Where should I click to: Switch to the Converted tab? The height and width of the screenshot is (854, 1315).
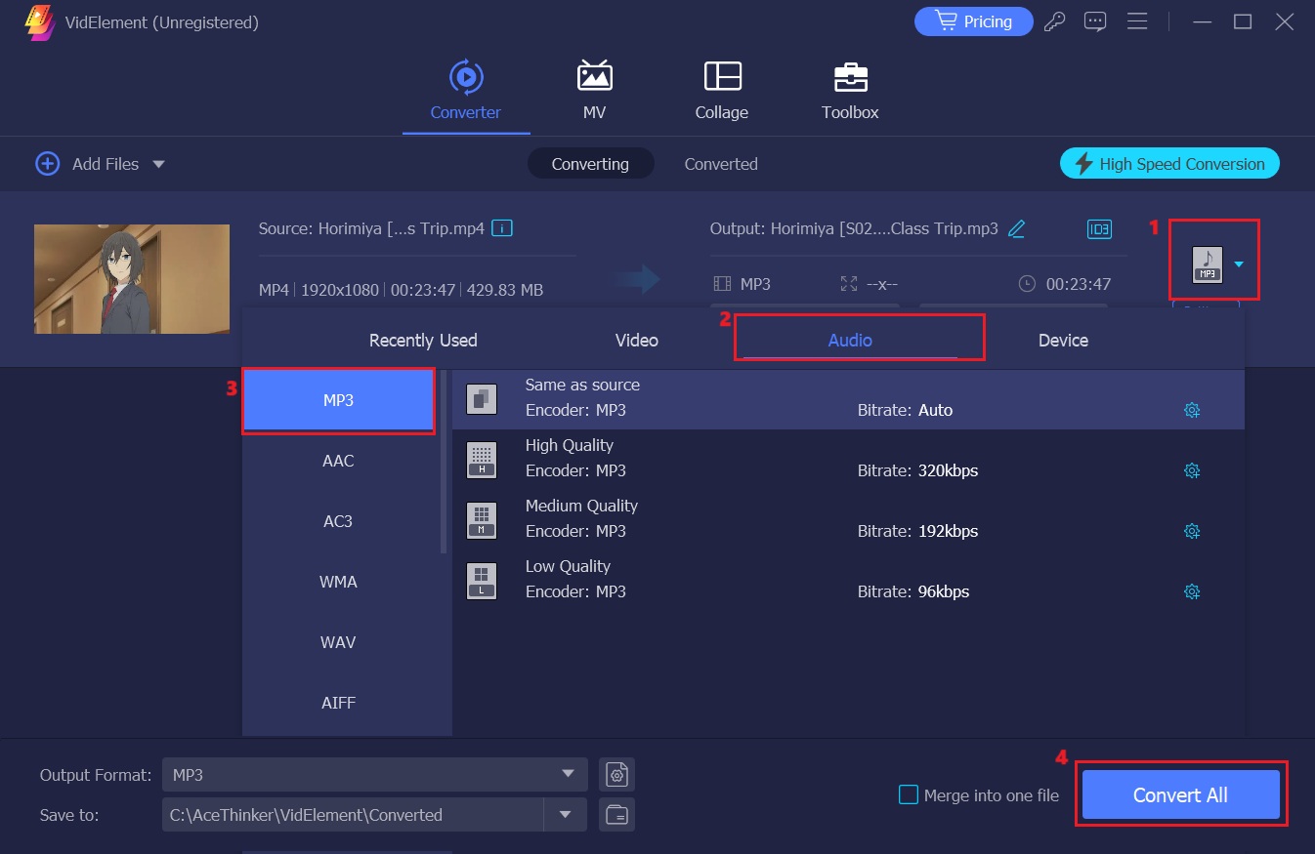(720, 164)
